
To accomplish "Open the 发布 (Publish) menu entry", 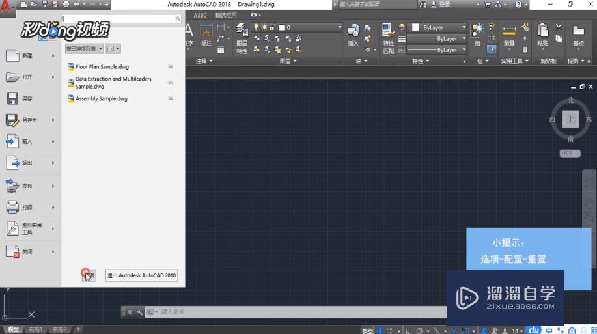I will [x=29, y=186].
